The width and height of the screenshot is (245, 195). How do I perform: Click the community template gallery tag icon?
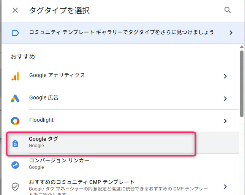point(15,33)
